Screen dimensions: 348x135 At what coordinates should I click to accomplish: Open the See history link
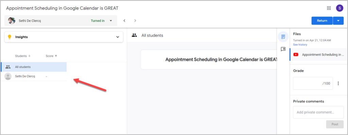coord(300,45)
